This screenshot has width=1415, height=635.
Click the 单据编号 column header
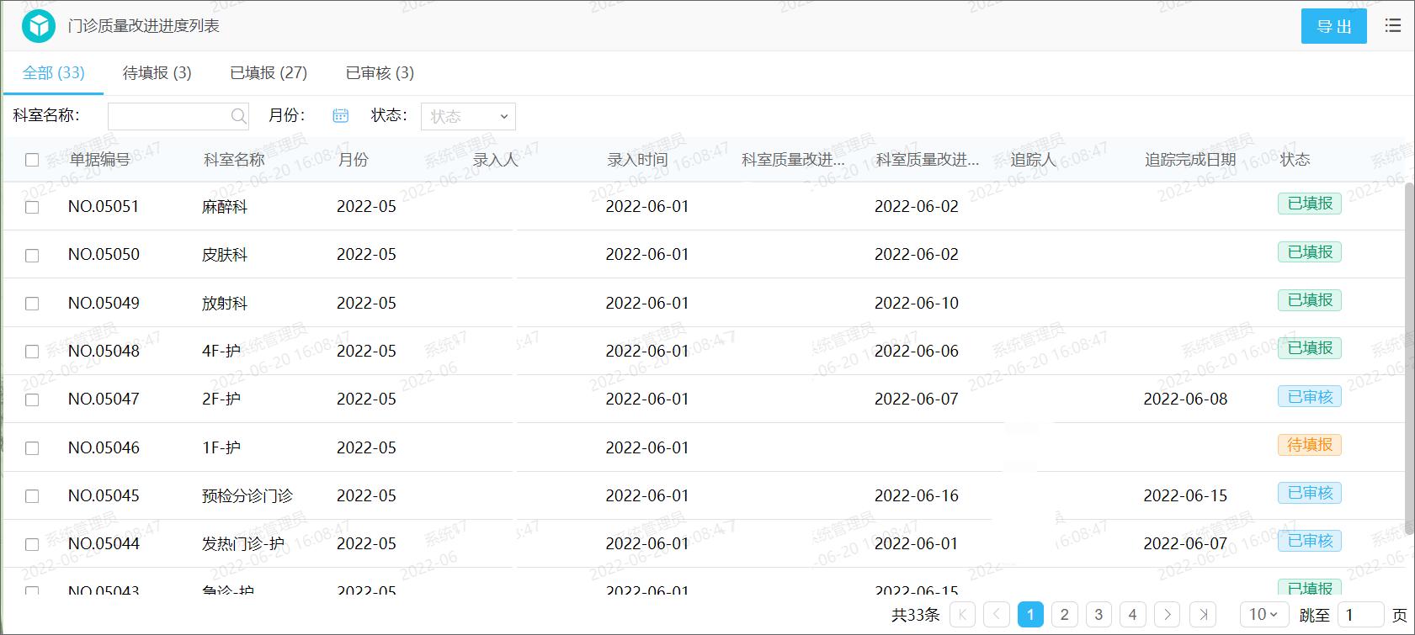[x=99, y=160]
